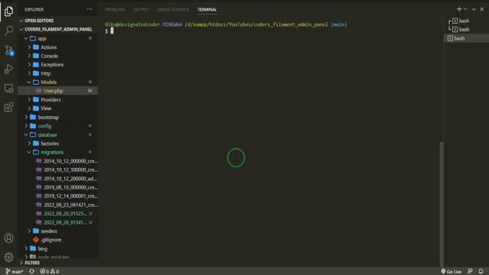The width and height of the screenshot is (489, 275).
Task: Open the notifications bell
Action: 481,272
